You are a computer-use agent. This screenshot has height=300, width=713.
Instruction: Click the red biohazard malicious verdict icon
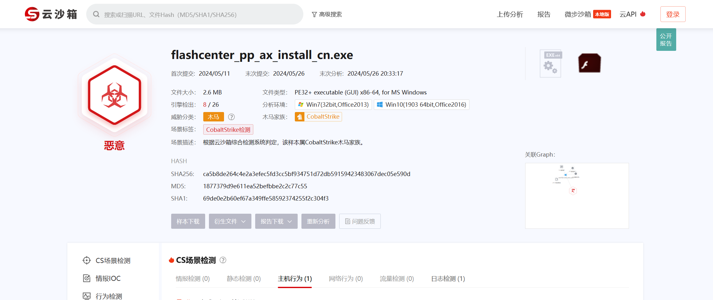coord(114,95)
